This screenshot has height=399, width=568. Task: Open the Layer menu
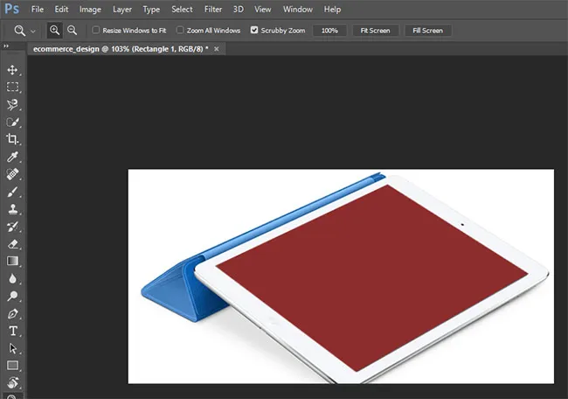point(121,9)
